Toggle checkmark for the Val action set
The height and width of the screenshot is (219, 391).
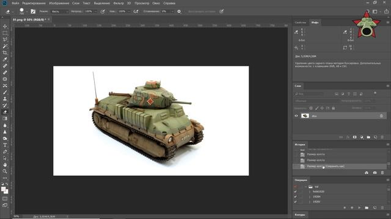pyautogui.click(x=296, y=187)
